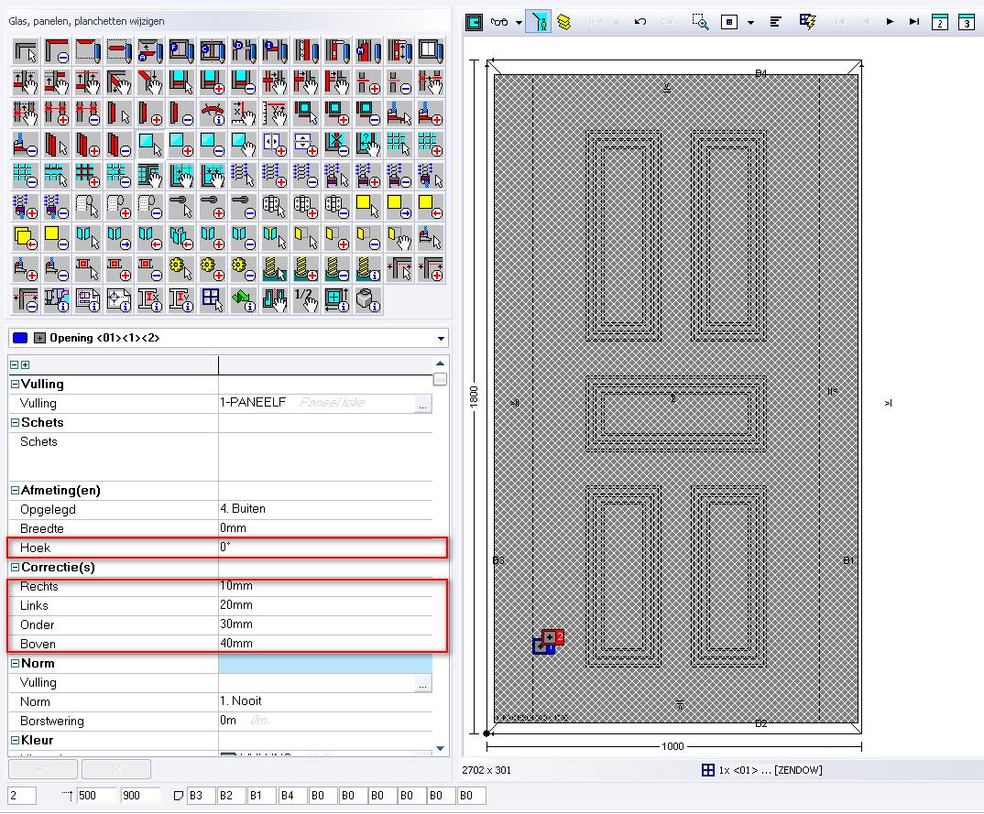Viewport: 984px width, 814px height.
Task: Collapse the Norm section
Action: pos(15,664)
